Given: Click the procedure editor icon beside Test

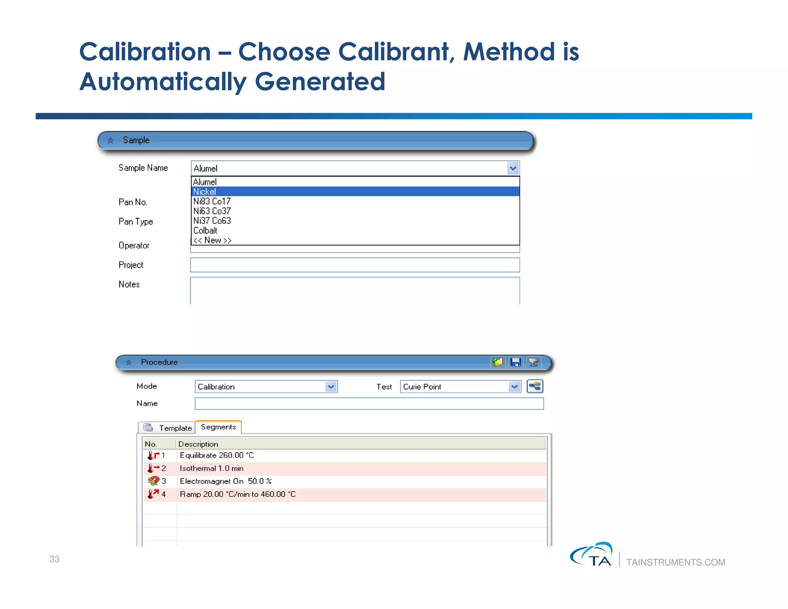Looking at the screenshot, I should point(535,386).
